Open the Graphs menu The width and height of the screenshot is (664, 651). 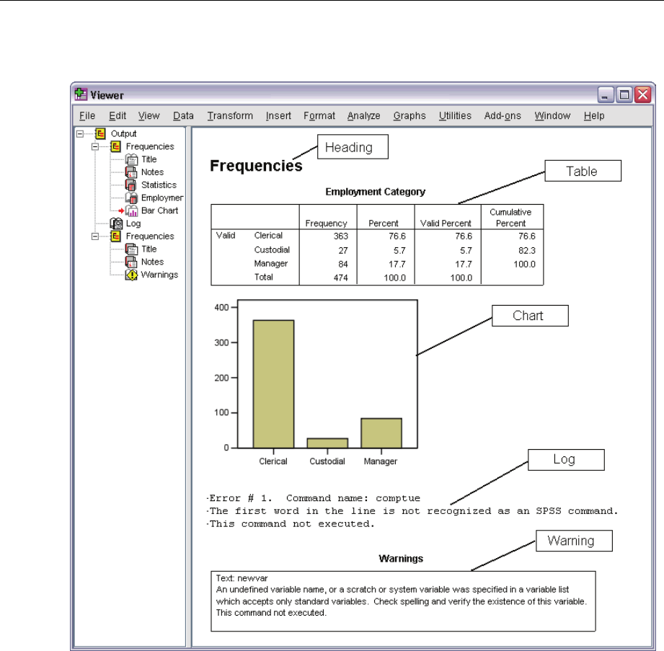(x=410, y=115)
